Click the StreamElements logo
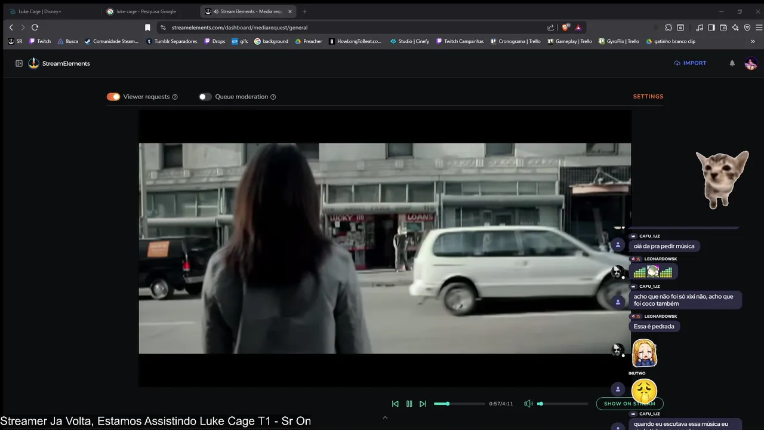 [x=59, y=63]
